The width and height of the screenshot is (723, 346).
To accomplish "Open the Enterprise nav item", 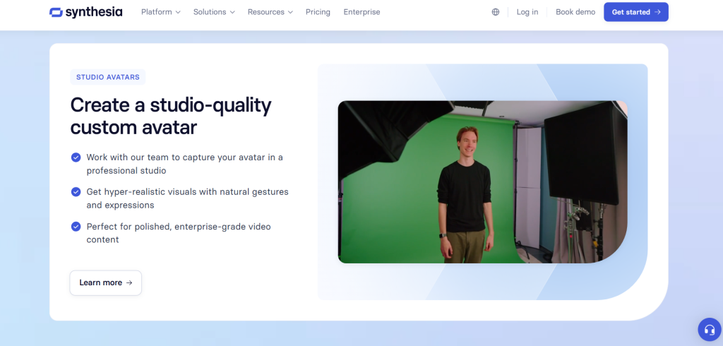I will point(361,12).
